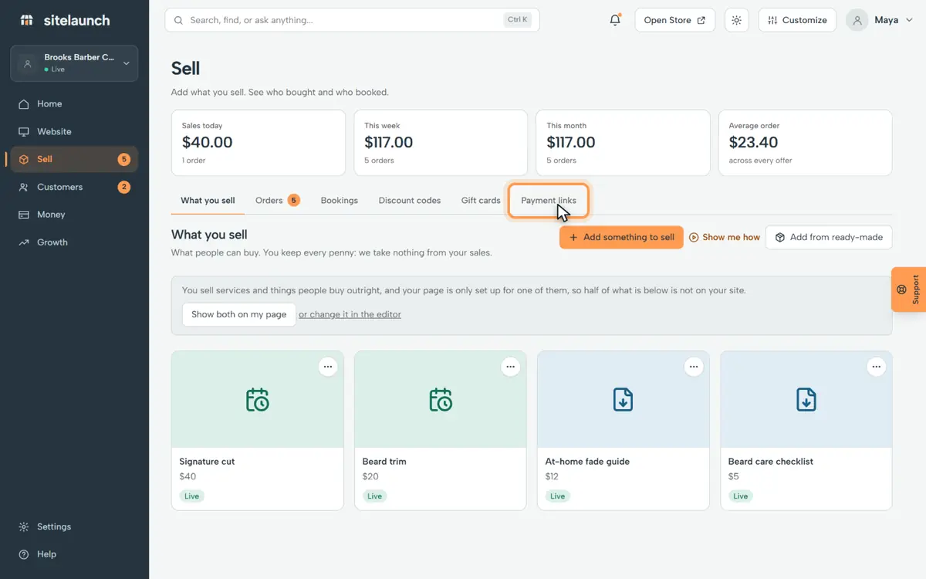Switch to the Bookings tab
This screenshot has width=926, height=579.
(x=340, y=200)
